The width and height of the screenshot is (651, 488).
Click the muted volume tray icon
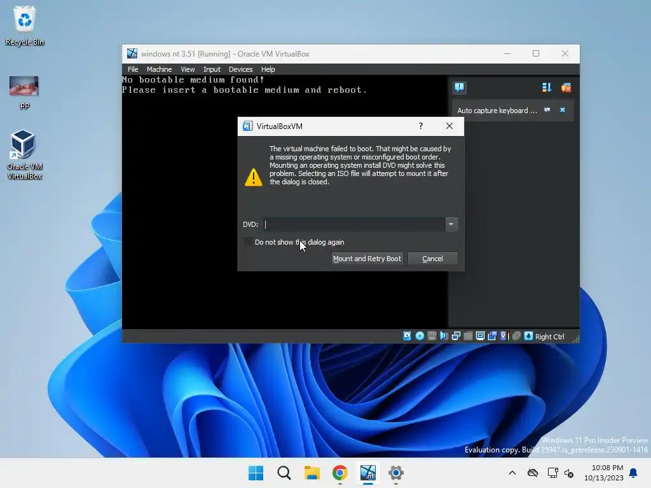pos(569,473)
